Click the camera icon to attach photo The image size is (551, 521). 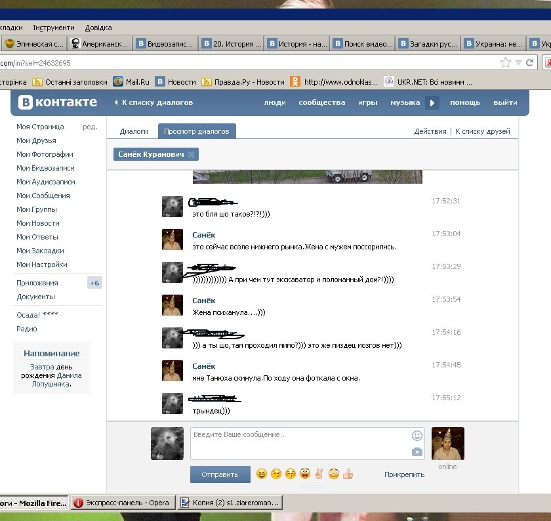click(x=417, y=451)
